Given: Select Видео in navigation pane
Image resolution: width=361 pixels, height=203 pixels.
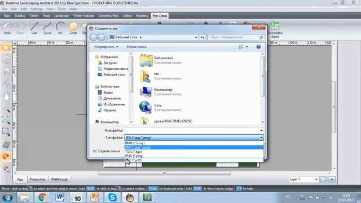Looking at the screenshot, I should click(x=105, y=92).
